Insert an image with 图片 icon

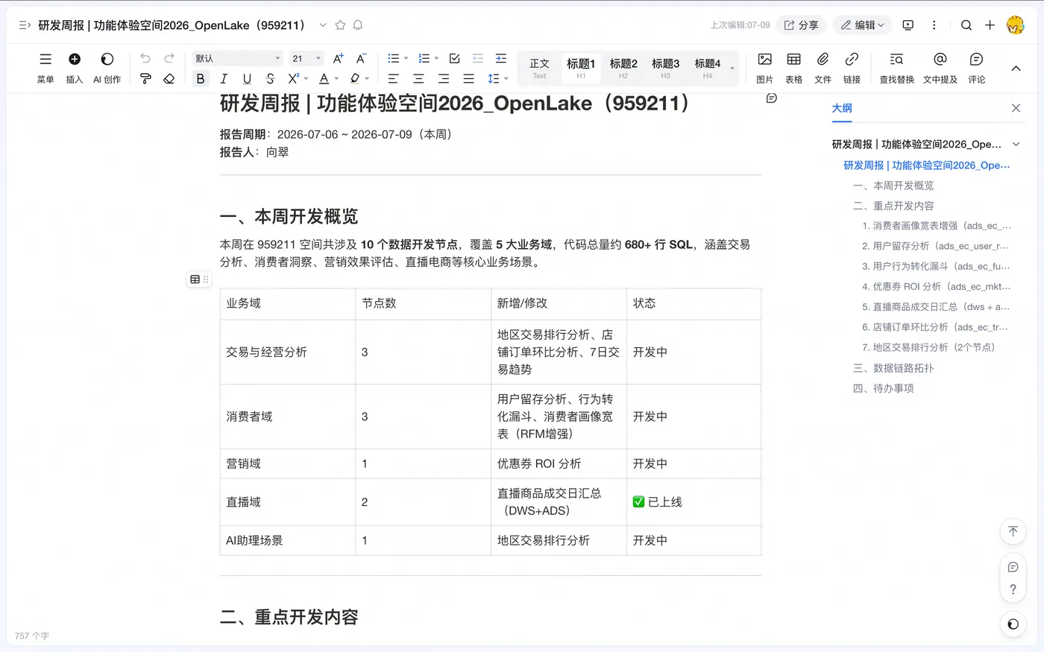(x=764, y=68)
